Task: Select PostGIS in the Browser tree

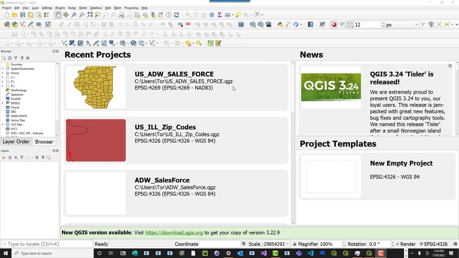Action: tap(16, 99)
